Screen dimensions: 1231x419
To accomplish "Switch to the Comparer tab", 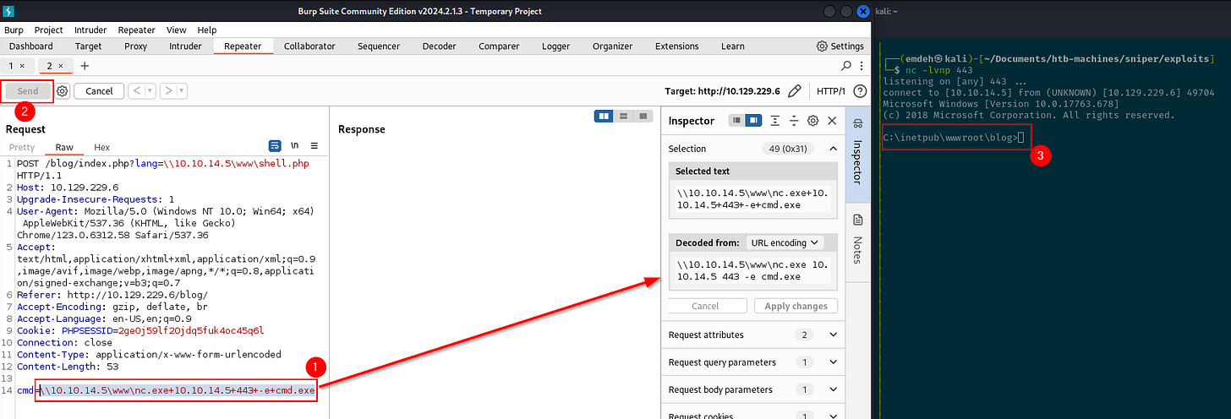I will click(x=499, y=46).
